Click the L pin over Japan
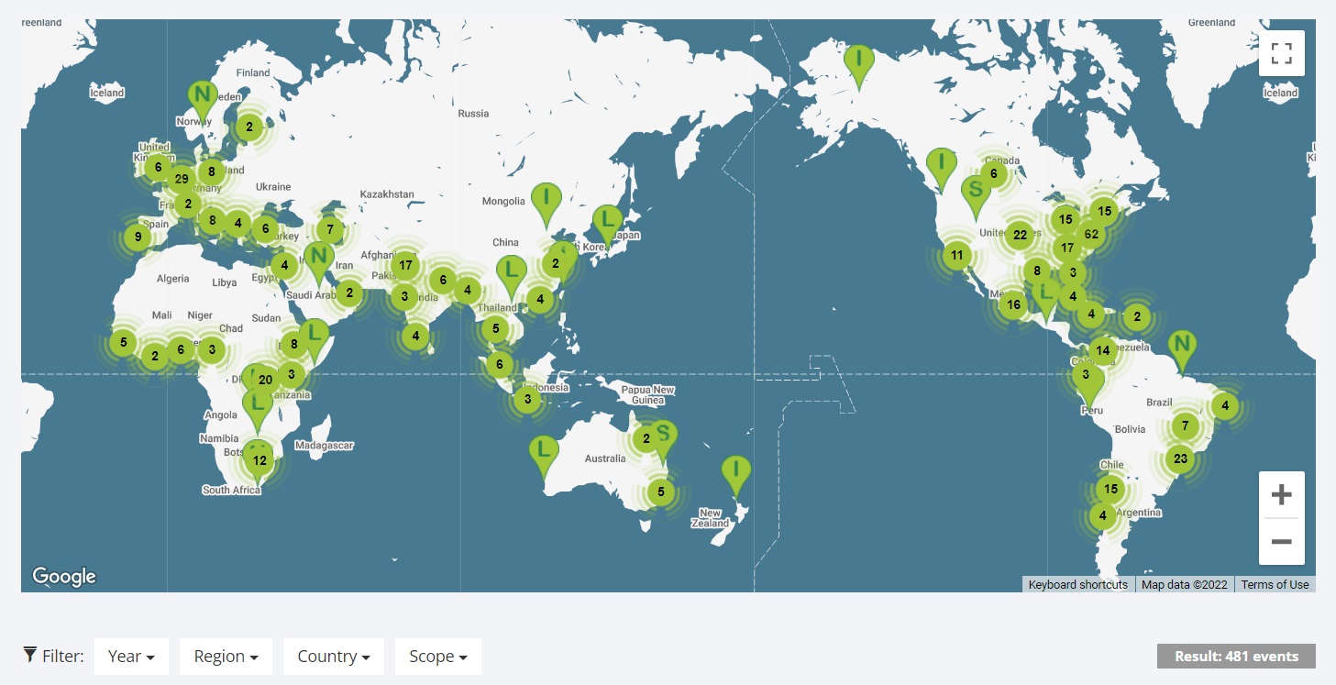This screenshot has height=685, width=1336. (606, 221)
